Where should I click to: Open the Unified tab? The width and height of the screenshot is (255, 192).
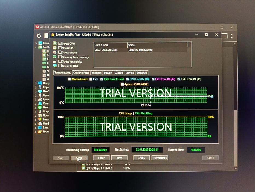130,73
